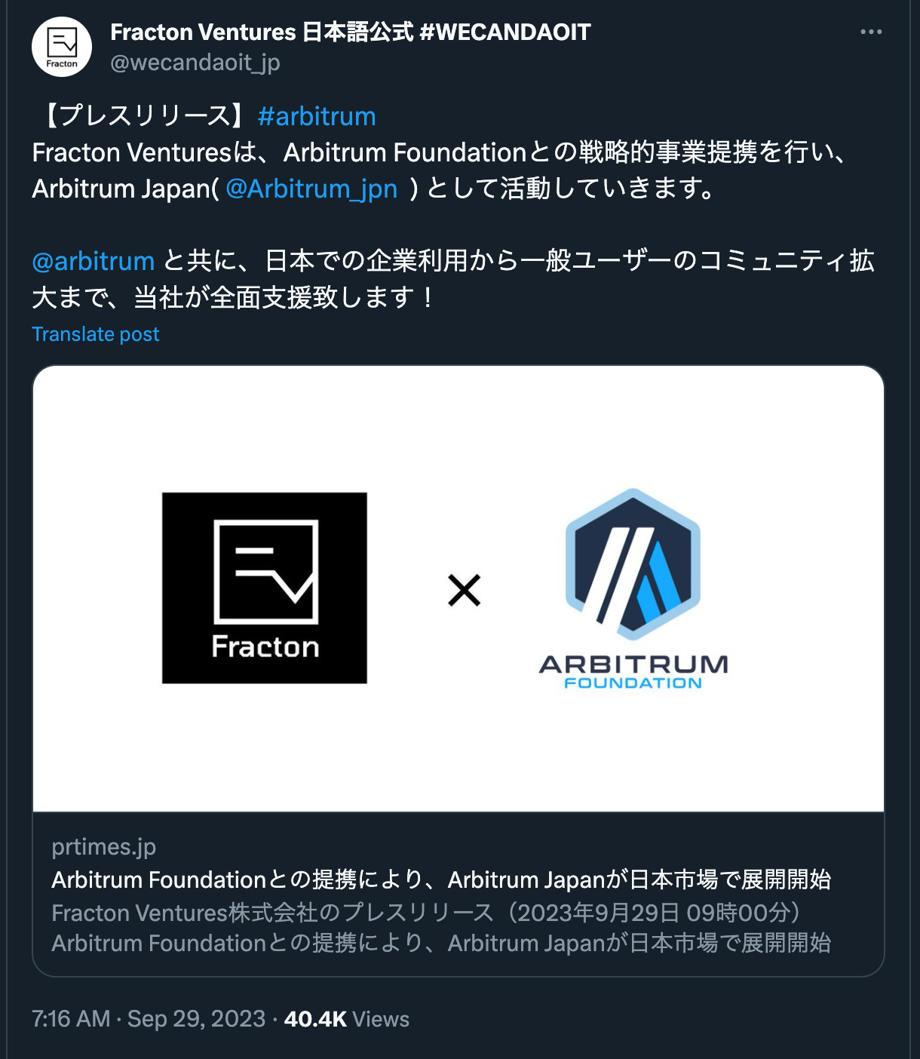This screenshot has height=1059, width=920.
Task: Open the @wecandaoit_jp handle
Action: click(195, 63)
